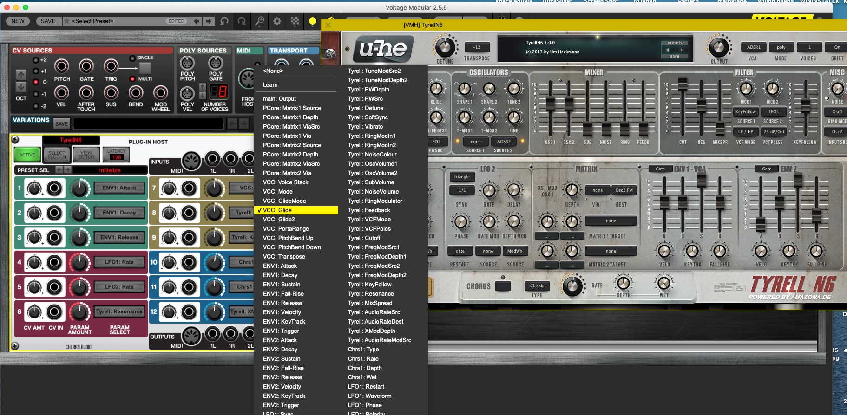Image resolution: width=847 pixels, height=415 pixels.
Task: Click the PITCH CV output jack
Action: coord(62,66)
